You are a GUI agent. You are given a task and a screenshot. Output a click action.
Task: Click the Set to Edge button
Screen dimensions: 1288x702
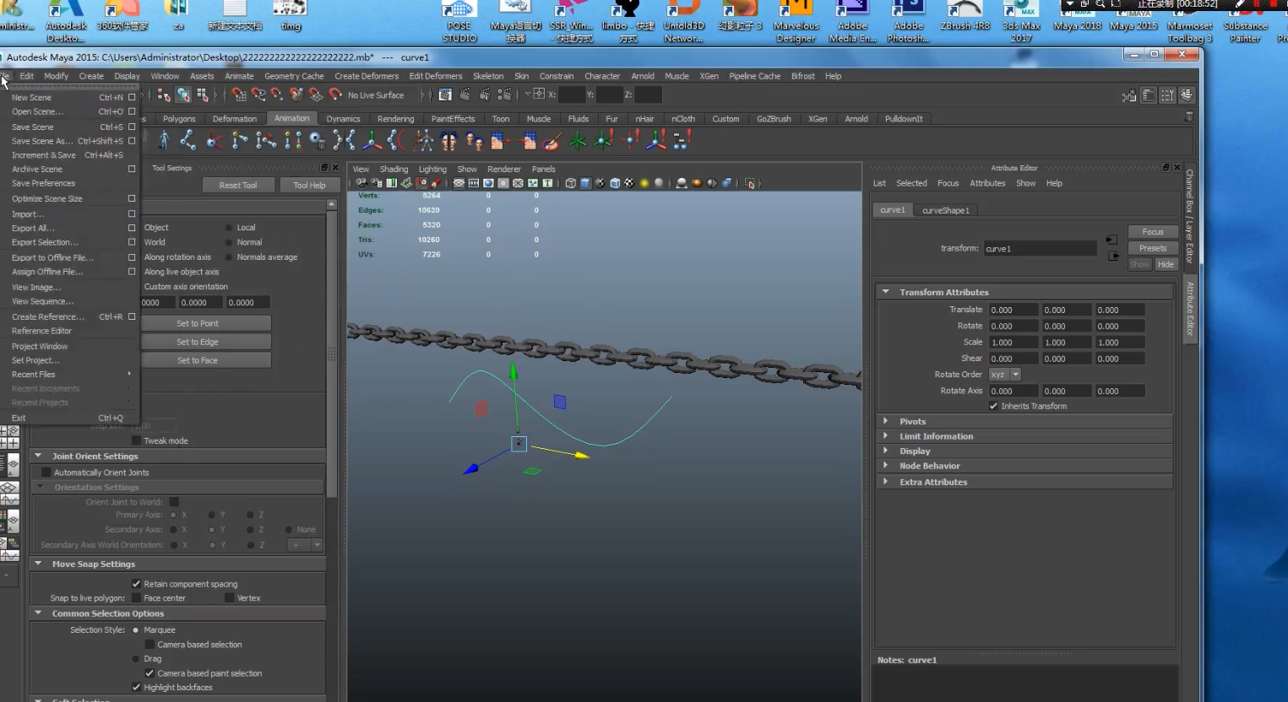click(x=198, y=342)
